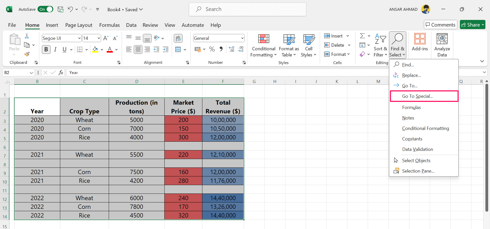Click the Increase Font Size icon
Viewport: 490px width, 229px height.
pyautogui.click(x=106, y=38)
